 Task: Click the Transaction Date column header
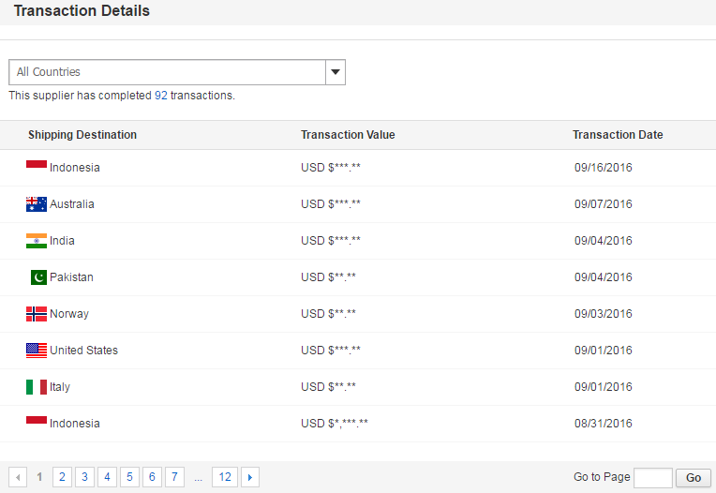point(618,135)
